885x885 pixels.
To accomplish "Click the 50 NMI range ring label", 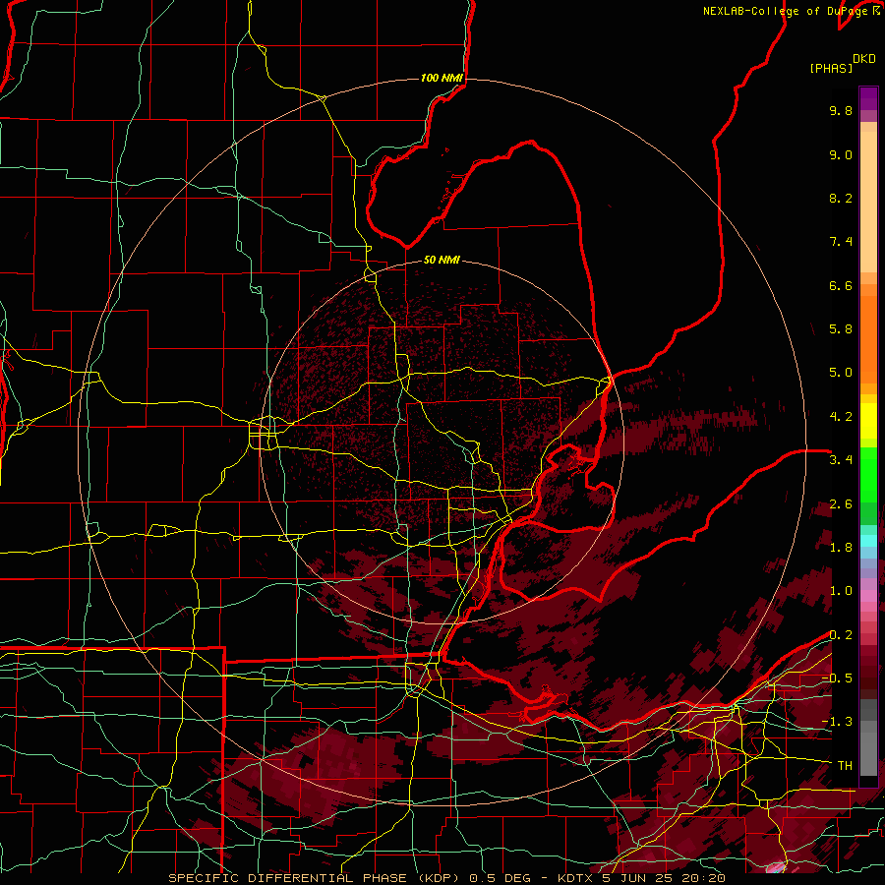I will 442,260.
